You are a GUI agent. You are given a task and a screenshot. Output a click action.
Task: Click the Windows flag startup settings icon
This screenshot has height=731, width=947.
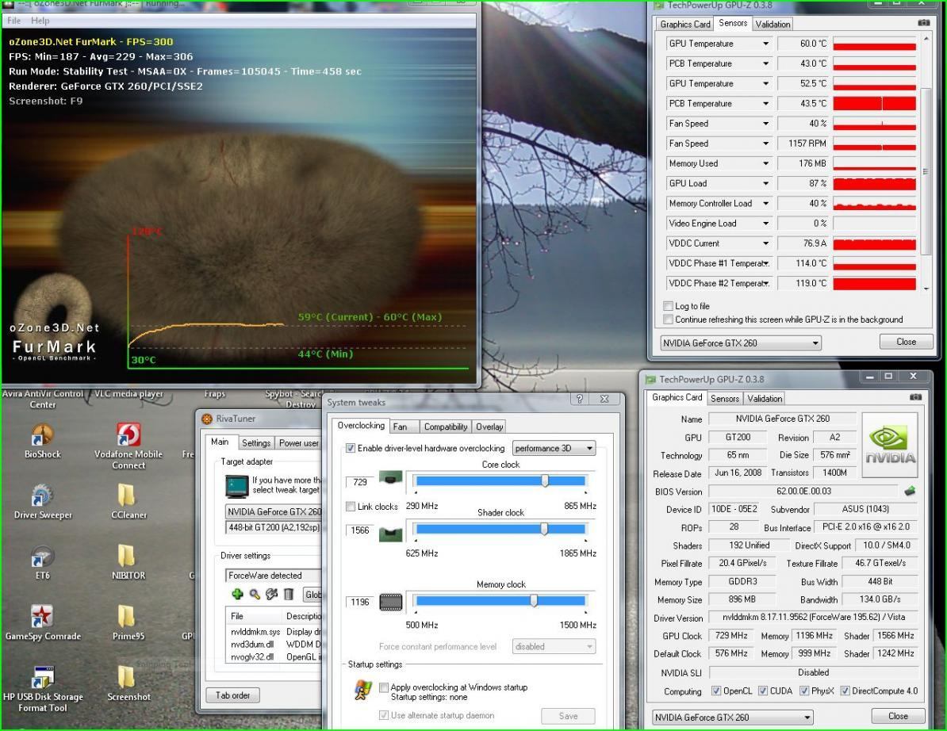(362, 691)
